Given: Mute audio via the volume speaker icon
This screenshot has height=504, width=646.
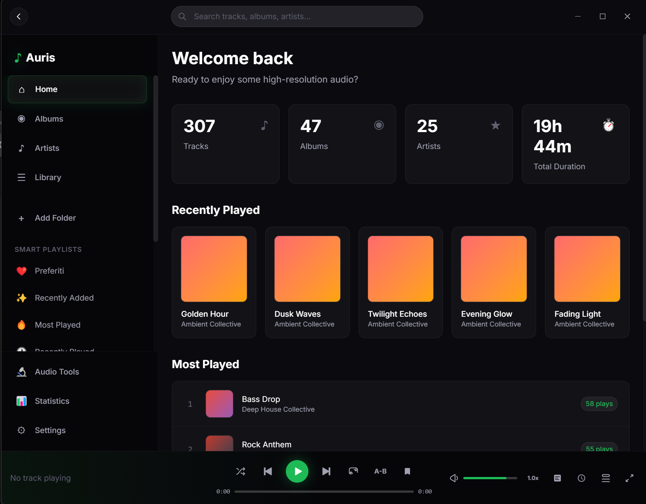Looking at the screenshot, I should click(453, 478).
